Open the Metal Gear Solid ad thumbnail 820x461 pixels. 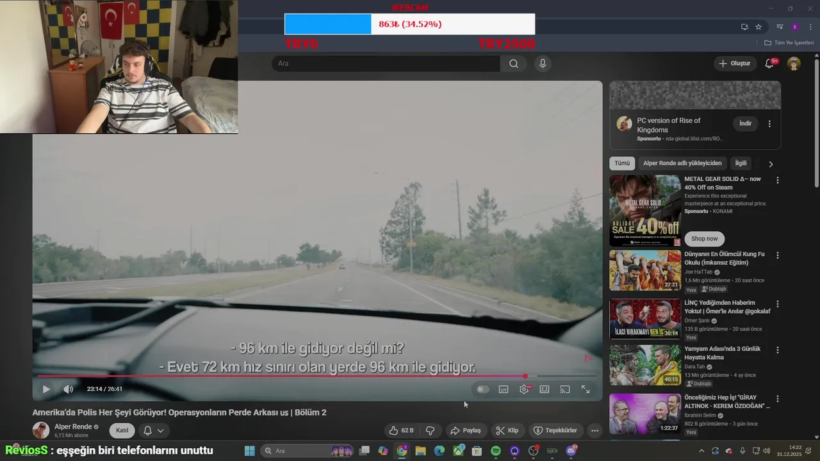(645, 211)
